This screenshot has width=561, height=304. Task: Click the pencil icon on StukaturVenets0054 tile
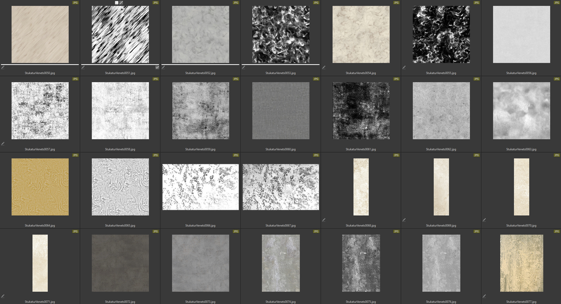tap(324, 67)
